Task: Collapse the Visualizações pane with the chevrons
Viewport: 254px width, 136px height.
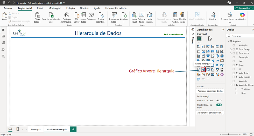Action: (223, 30)
